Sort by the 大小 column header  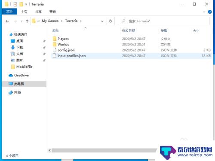[x=196, y=30]
